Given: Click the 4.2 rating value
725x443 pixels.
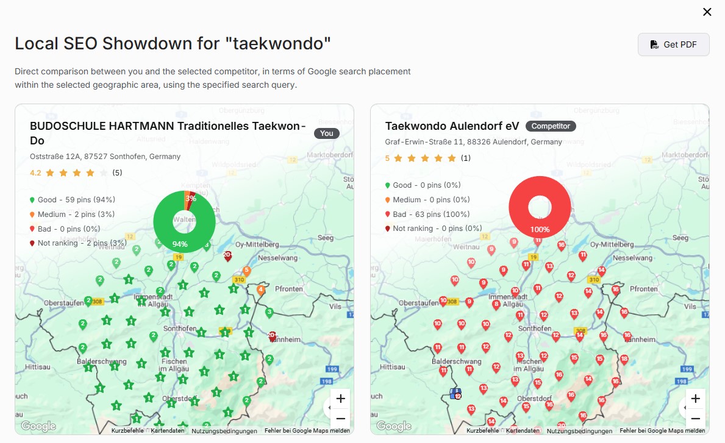Looking at the screenshot, I should [35, 173].
